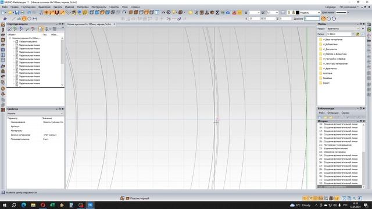Open the line type dropdown
Image resolution: width=372 pixels, height=209 pixels.
tap(342, 13)
